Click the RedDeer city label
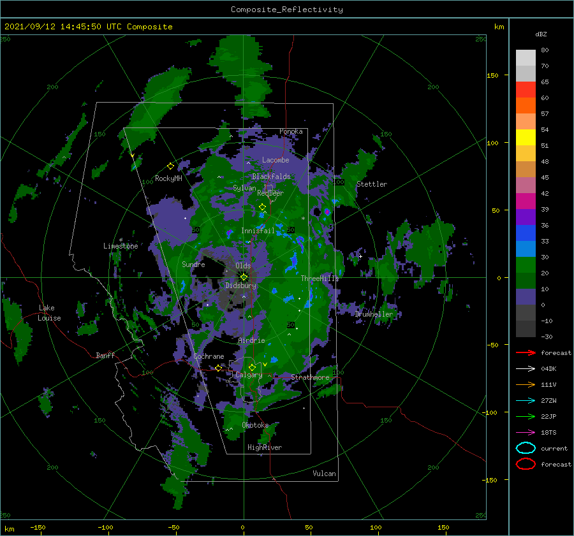The height and width of the screenshot is (536, 574). pos(270,193)
